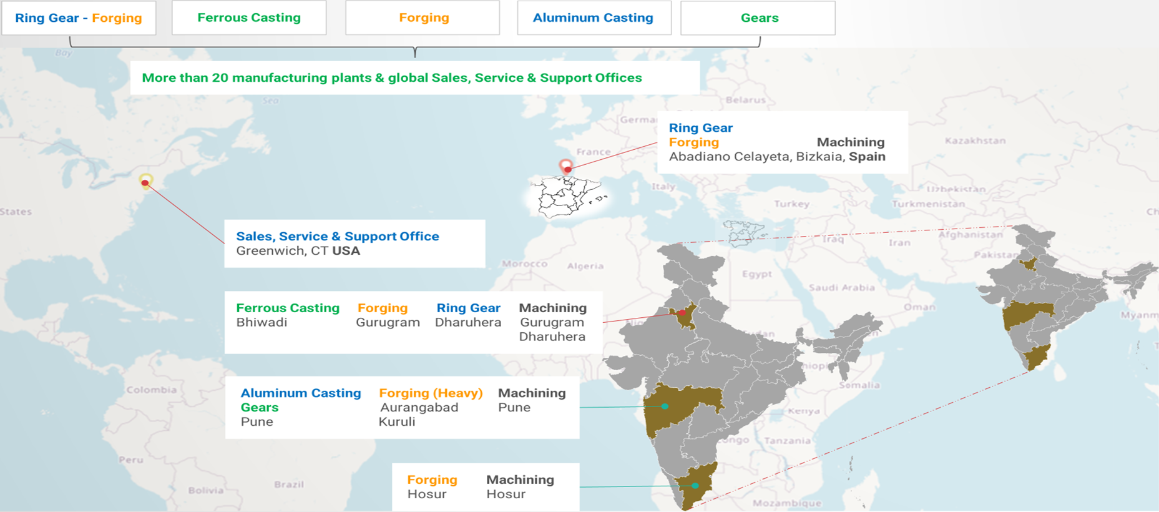Viewport: 1159px width, 512px height.
Task: Open the orange Forging category box
Action: pyautogui.click(x=423, y=17)
